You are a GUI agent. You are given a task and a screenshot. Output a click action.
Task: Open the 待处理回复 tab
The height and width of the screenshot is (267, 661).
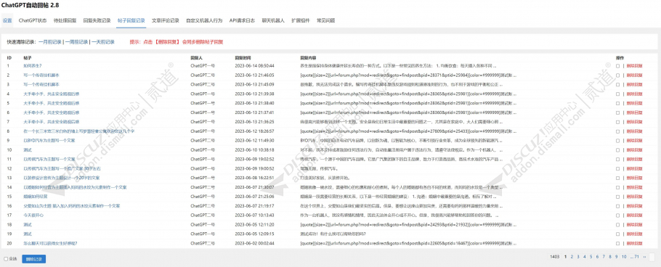point(65,20)
